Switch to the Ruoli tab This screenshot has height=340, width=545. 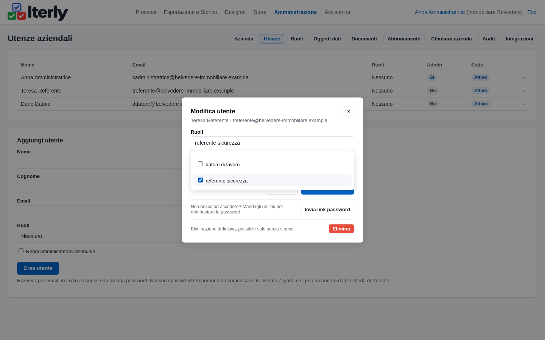click(x=297, y=39)
